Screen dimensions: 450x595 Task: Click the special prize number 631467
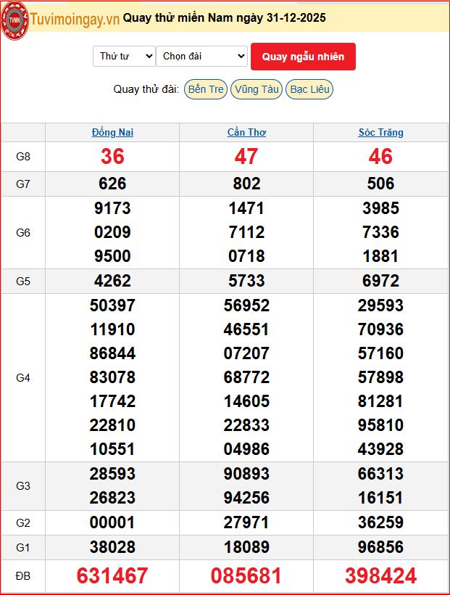pyautogui.click(x=112, y=576)
